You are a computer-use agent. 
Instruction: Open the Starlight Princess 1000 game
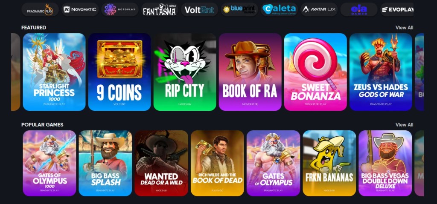click(x=54, y=72)
